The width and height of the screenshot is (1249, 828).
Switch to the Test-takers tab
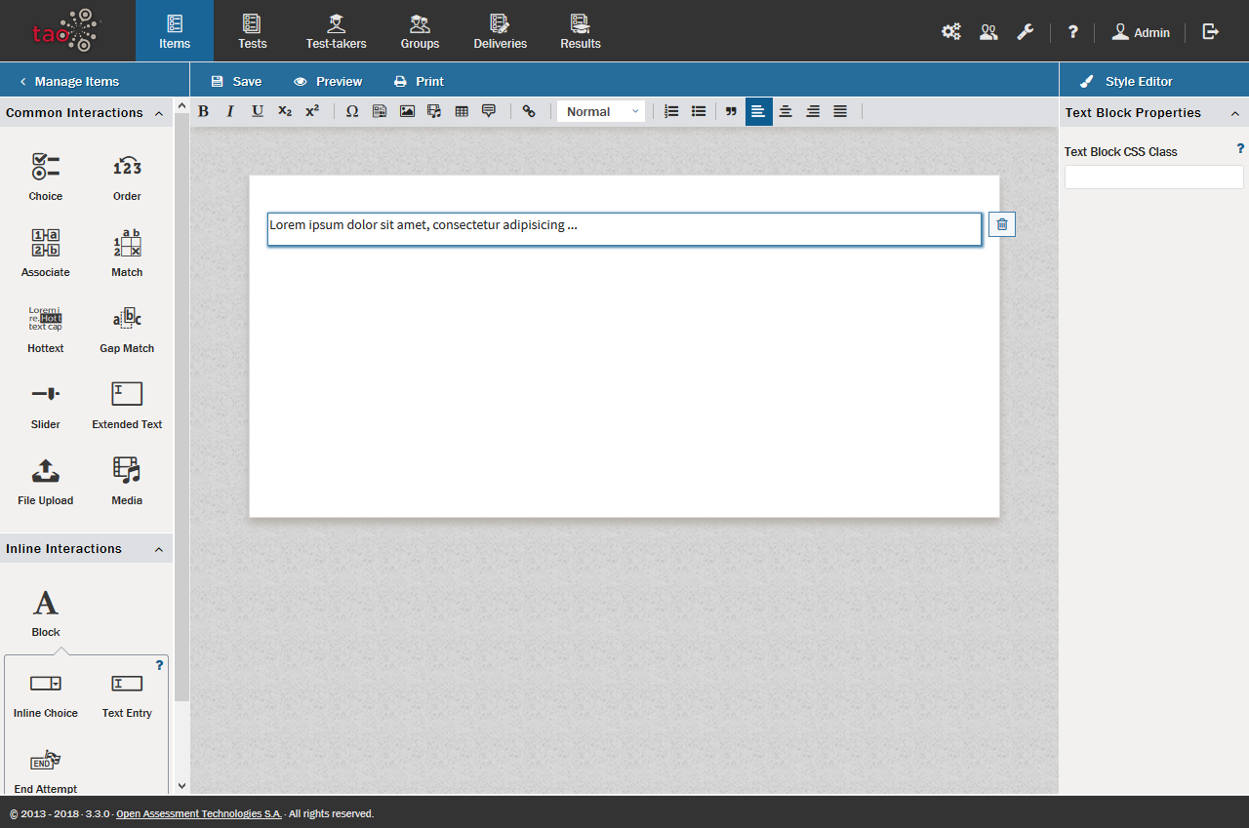click(x=336, y=31)
